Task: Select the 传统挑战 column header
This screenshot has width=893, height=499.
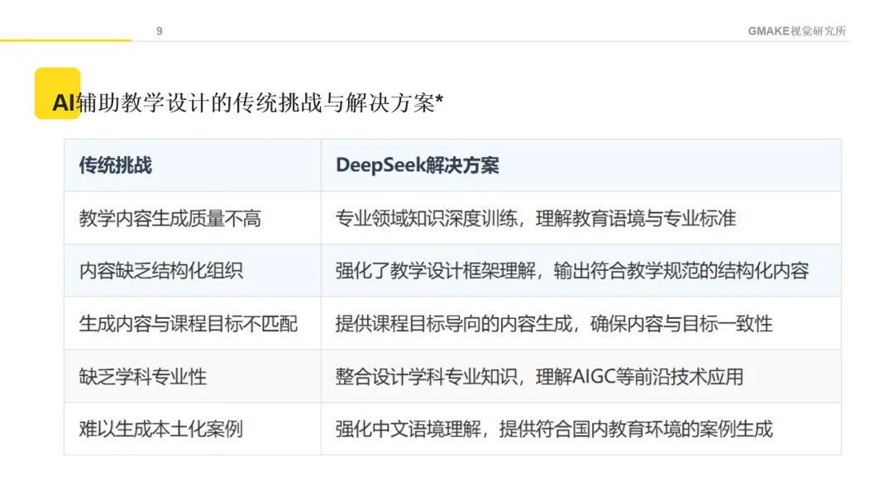Action: pos(193,165)
